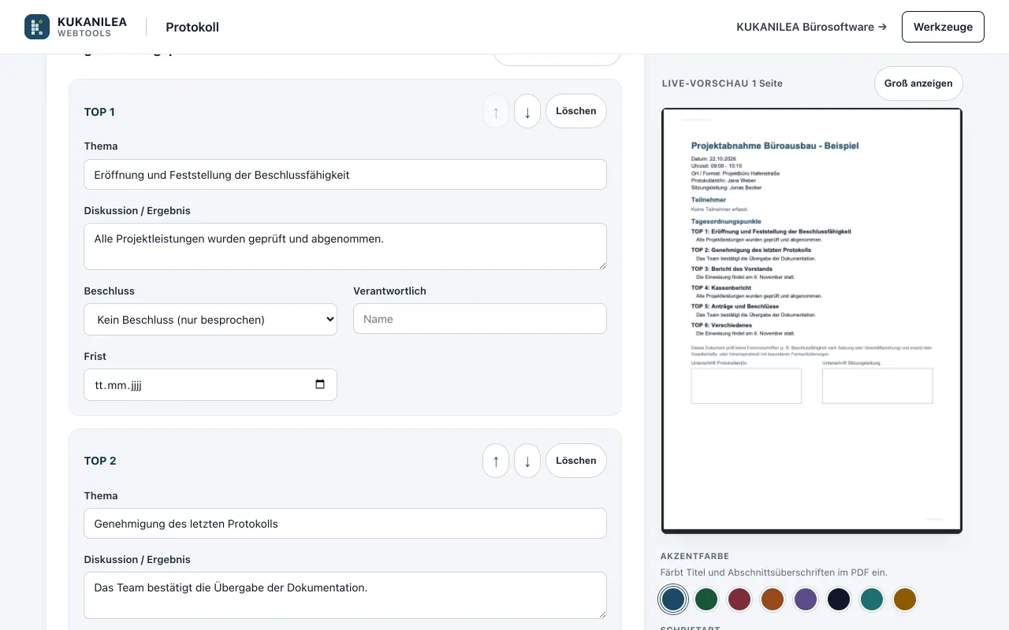This screenshot has width=1009, height=630.
Task: Choose the dark green accent color
Action: click(x=706, y=600)
